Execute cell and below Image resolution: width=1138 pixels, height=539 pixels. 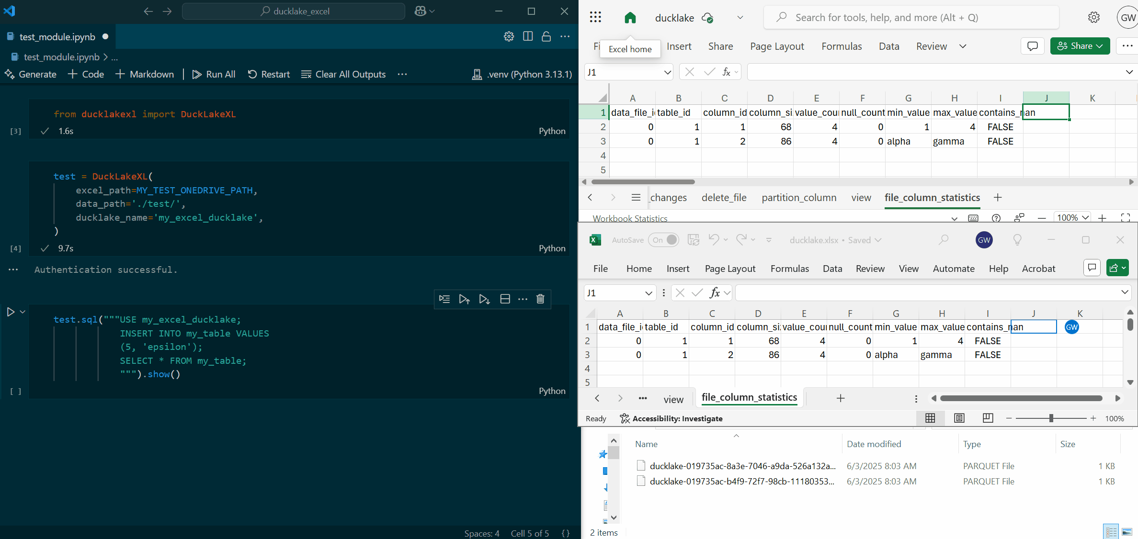click(484, 299)
